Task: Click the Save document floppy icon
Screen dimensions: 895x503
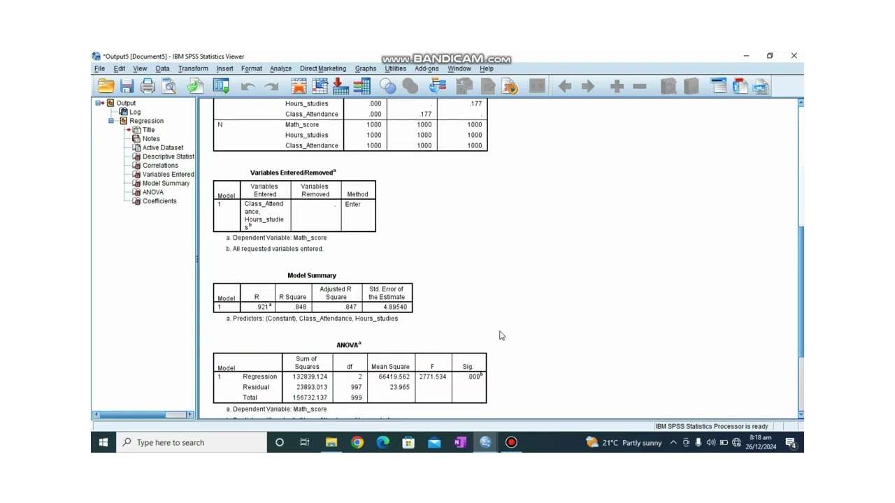Action: [x=127, y=86]
